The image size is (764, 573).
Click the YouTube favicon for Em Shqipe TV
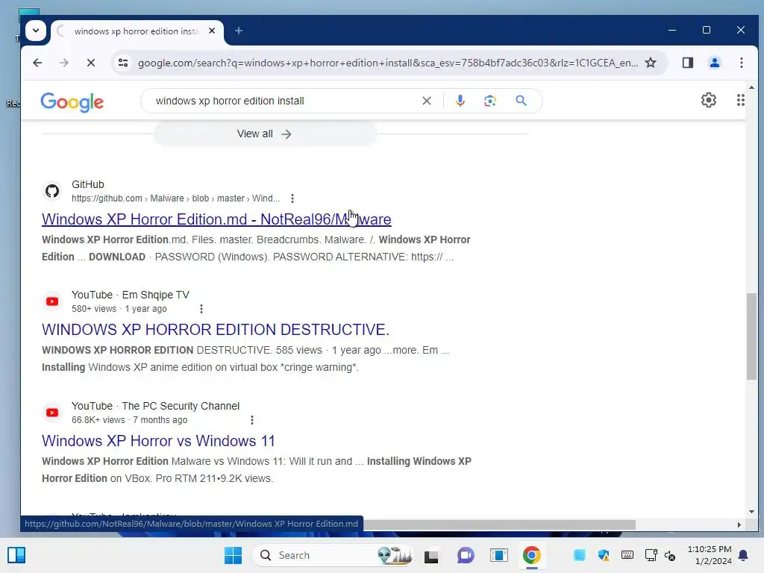pos(52,301)
